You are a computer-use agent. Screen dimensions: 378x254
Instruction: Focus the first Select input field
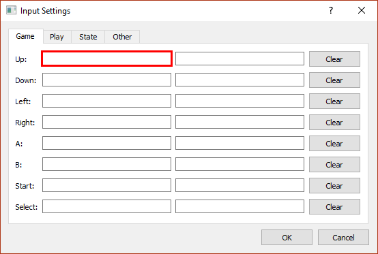point(107,206)
